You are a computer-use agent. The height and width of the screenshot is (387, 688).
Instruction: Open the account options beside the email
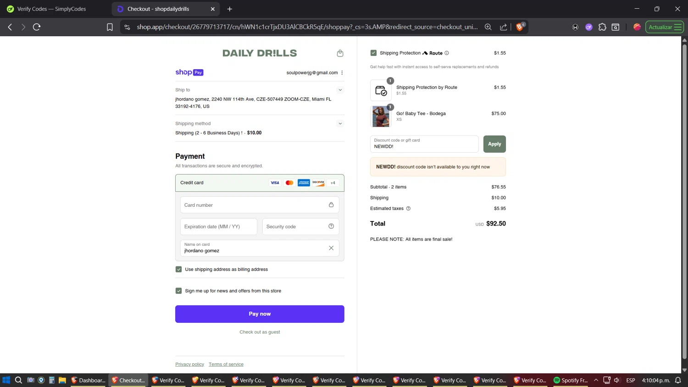coord(342,72)
